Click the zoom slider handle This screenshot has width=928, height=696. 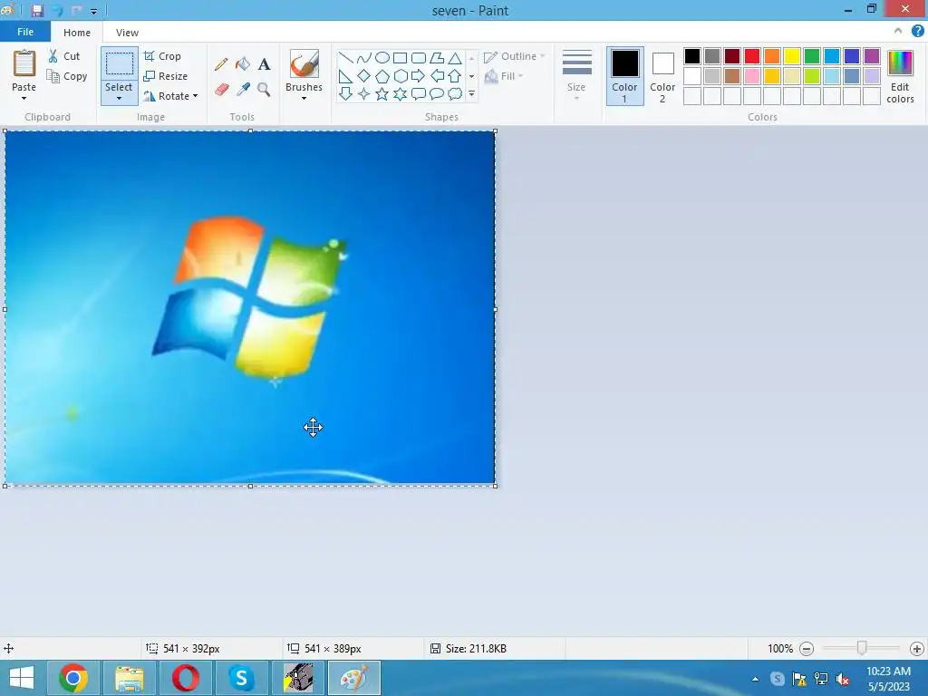(x=862, y=649)
